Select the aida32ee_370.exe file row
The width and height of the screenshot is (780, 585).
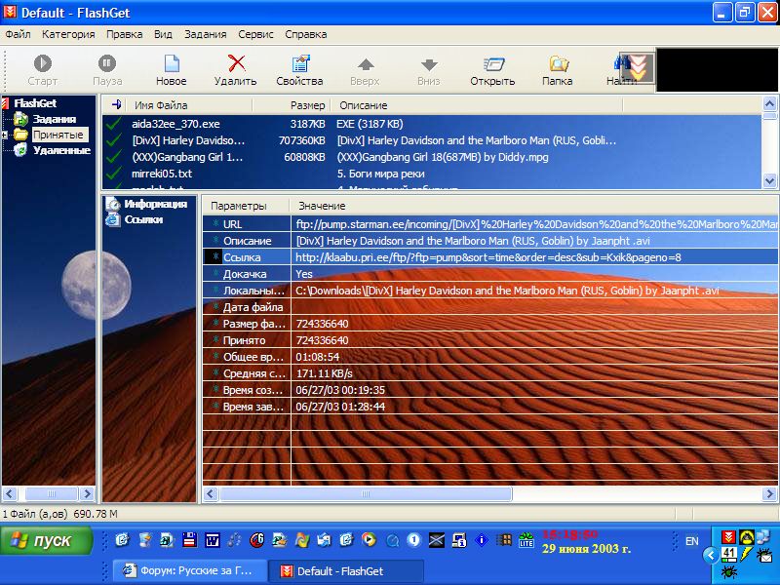pyautogui.click(x=175, y=124)
